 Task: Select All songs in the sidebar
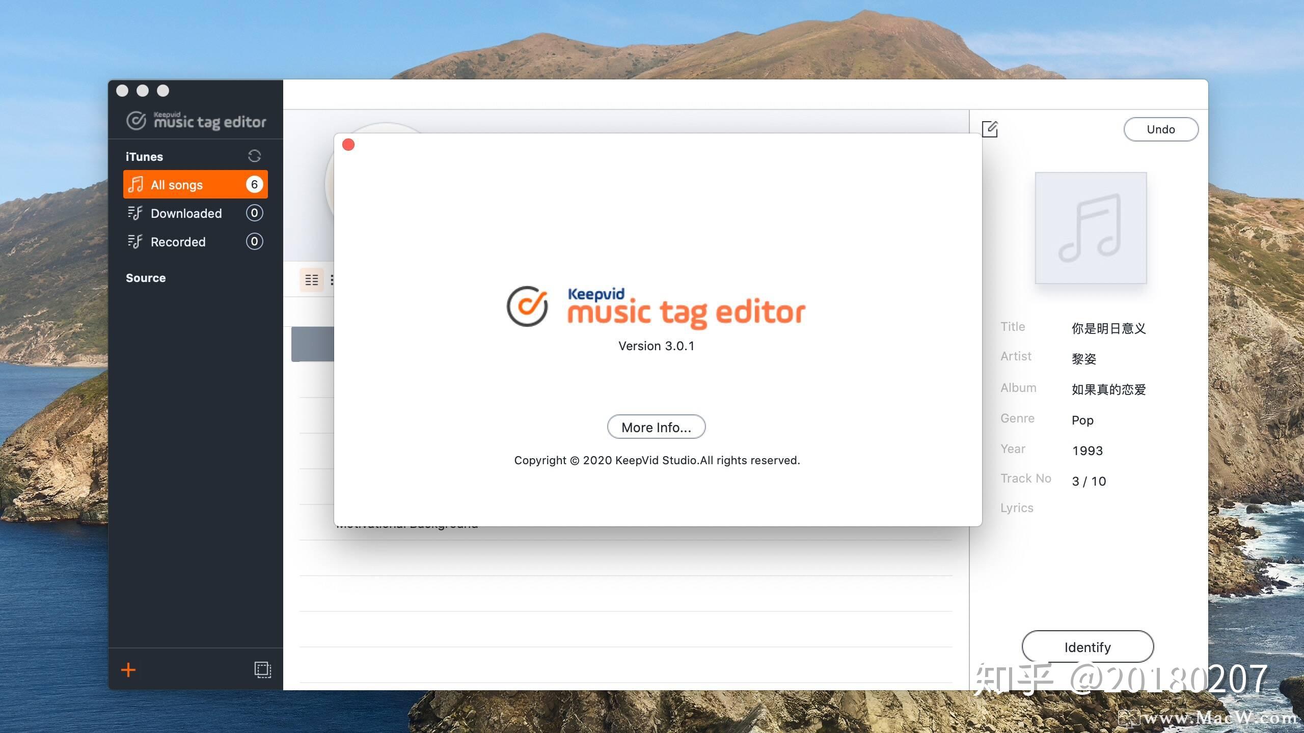(195, 184)
